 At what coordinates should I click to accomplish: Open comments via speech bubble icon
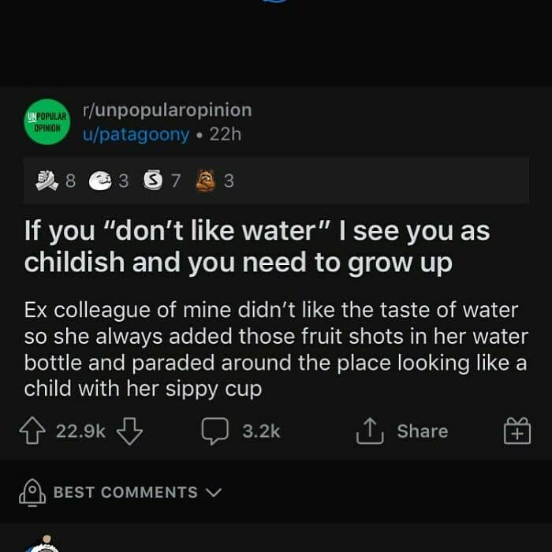(214, 431)
